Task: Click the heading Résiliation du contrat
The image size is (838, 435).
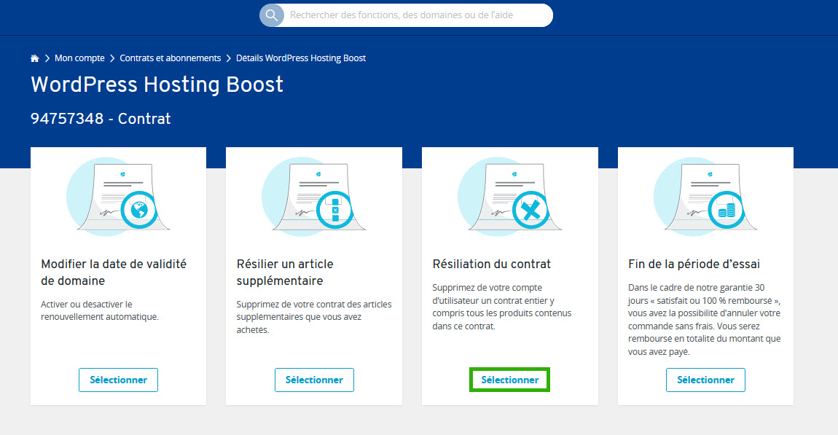Action: 492,264
